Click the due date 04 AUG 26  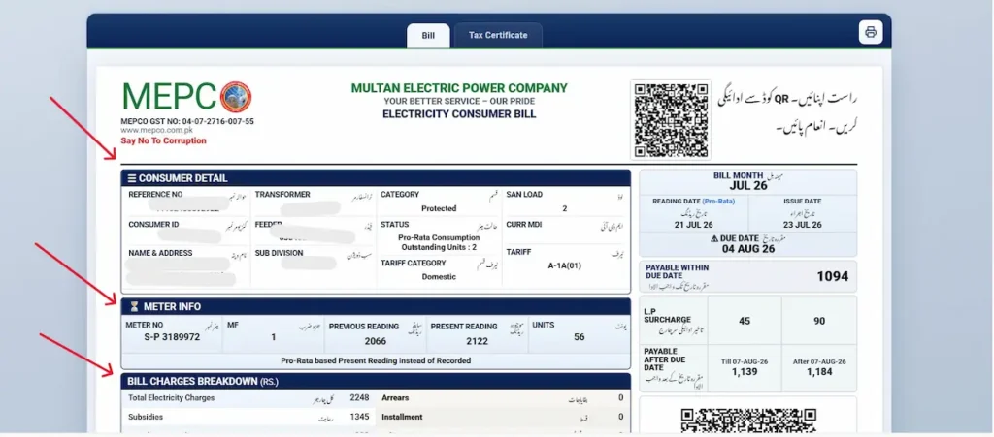(748, 249)
